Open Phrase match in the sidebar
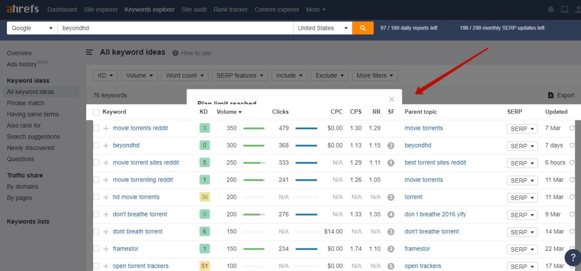The width and height of the screenshot is (581, 271). pyautogui.click(x=25, y=103)
